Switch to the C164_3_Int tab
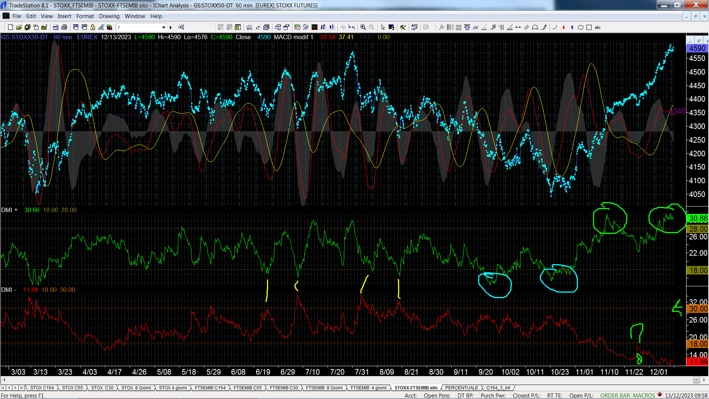This screenshot has width=709, height=399. 498,388
